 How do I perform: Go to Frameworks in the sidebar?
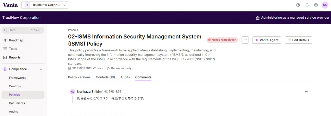pyautogui.click(x=18, y=78)
